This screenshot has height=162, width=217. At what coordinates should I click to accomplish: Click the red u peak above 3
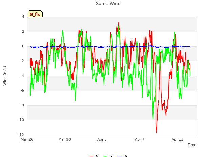(119, 22)
